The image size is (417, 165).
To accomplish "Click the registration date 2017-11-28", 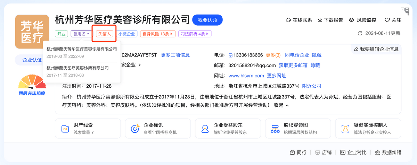I will point(99,86).
